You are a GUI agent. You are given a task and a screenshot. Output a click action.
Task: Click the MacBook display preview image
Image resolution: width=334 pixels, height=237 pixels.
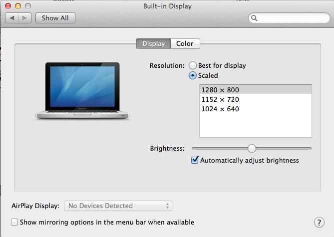pos(82,91)
